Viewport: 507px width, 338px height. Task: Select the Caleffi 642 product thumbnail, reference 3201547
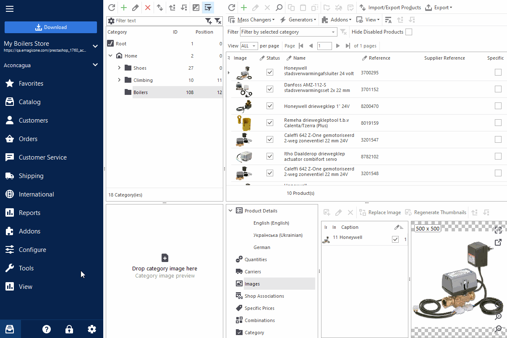243,139
